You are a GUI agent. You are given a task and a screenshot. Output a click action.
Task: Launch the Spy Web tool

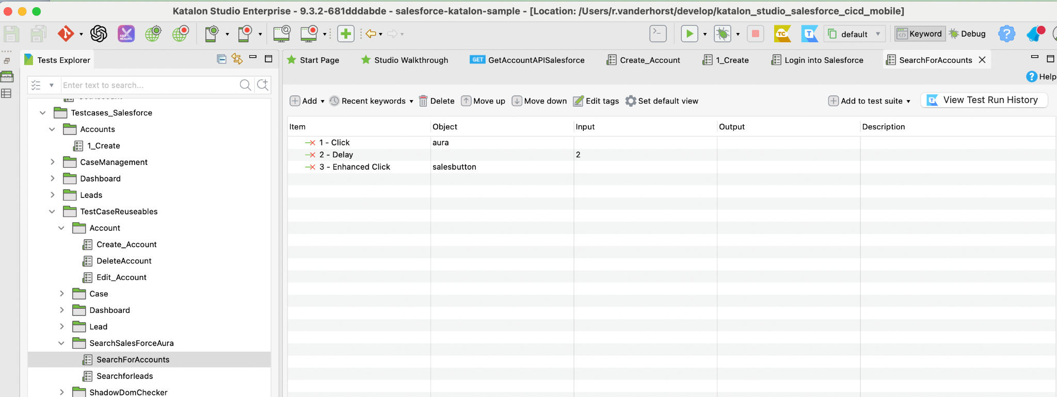pos(153,34)
